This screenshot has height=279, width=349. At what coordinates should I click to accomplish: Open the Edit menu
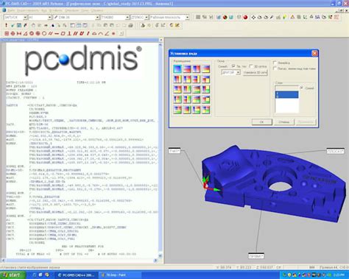(x=28, y=10)
